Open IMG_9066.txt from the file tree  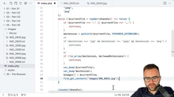click(17, 62)
